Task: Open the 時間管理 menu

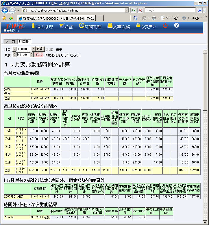Action: pyautogui.click(x=90, y=26)
